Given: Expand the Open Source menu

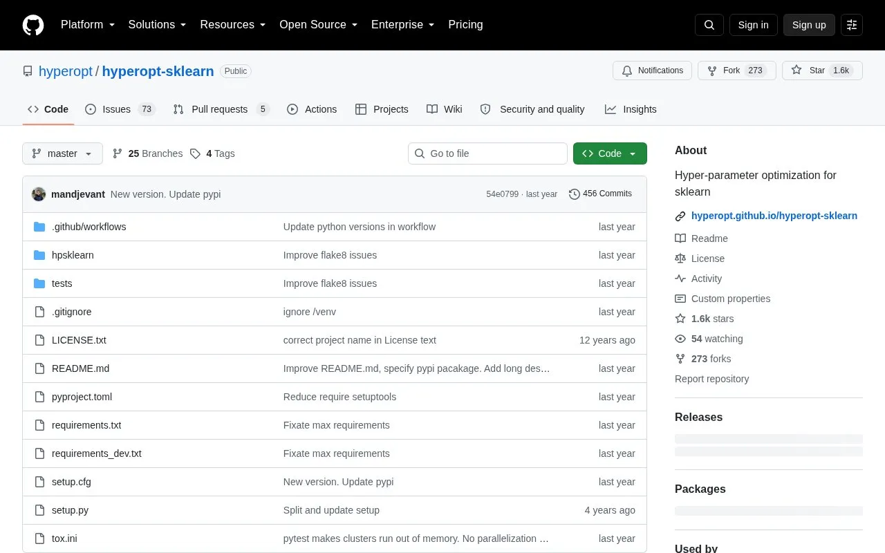Looking at the screenshot, I should [319, 25].
